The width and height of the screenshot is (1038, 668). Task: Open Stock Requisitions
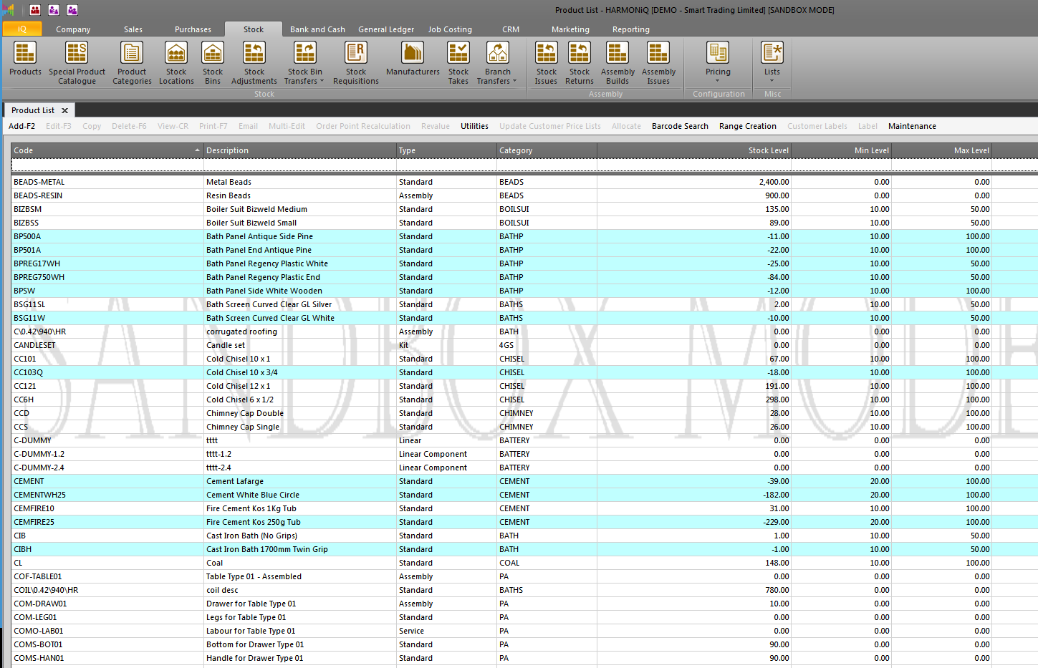[356, 62]
